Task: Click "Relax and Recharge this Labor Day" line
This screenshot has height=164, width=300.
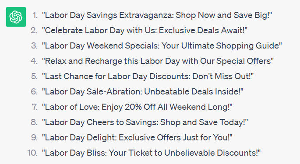Action: [158, 61]
